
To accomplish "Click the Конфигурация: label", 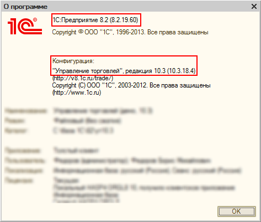I will point(73,61).
